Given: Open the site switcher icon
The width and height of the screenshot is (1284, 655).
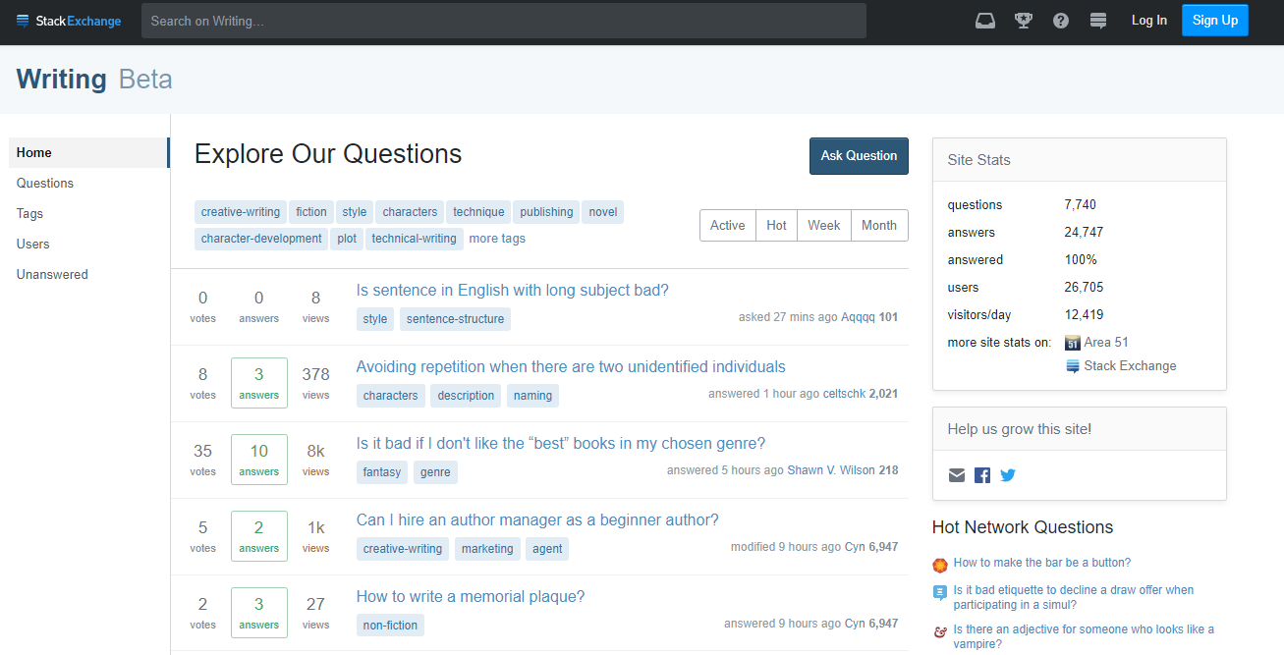Looking at the screenshot, I should tap(1098, 21).
